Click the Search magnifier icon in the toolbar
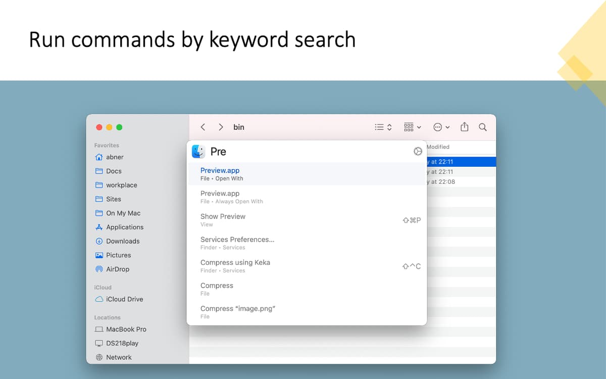 482,127
